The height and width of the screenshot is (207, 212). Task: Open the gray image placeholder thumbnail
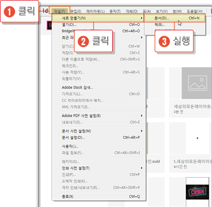click(197, 83)
